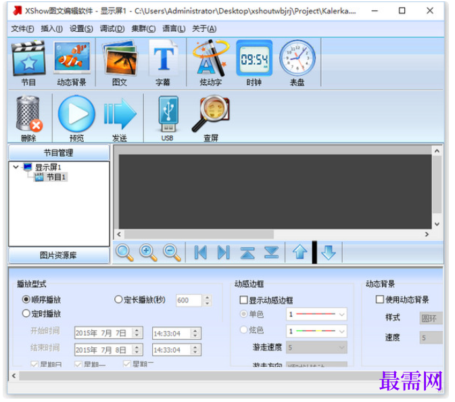The height and width of the screenshot is (402, 455).
Task: Zoom out with minus magnifier
Action: pyautogui.click(x=172, y=252)
